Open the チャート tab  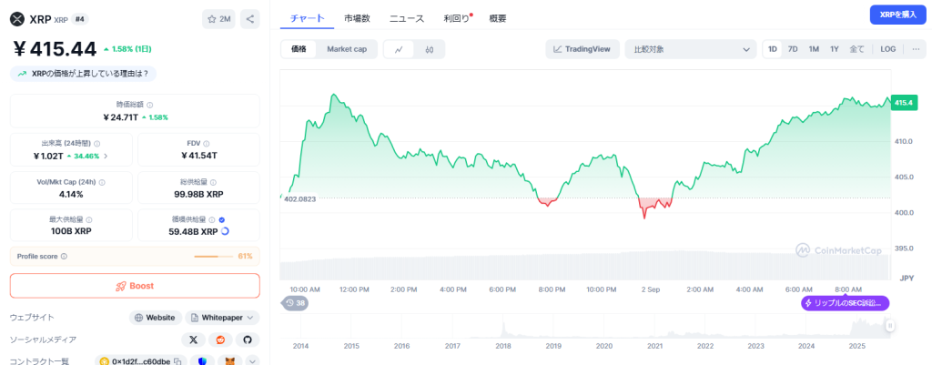tap(308, 18)
